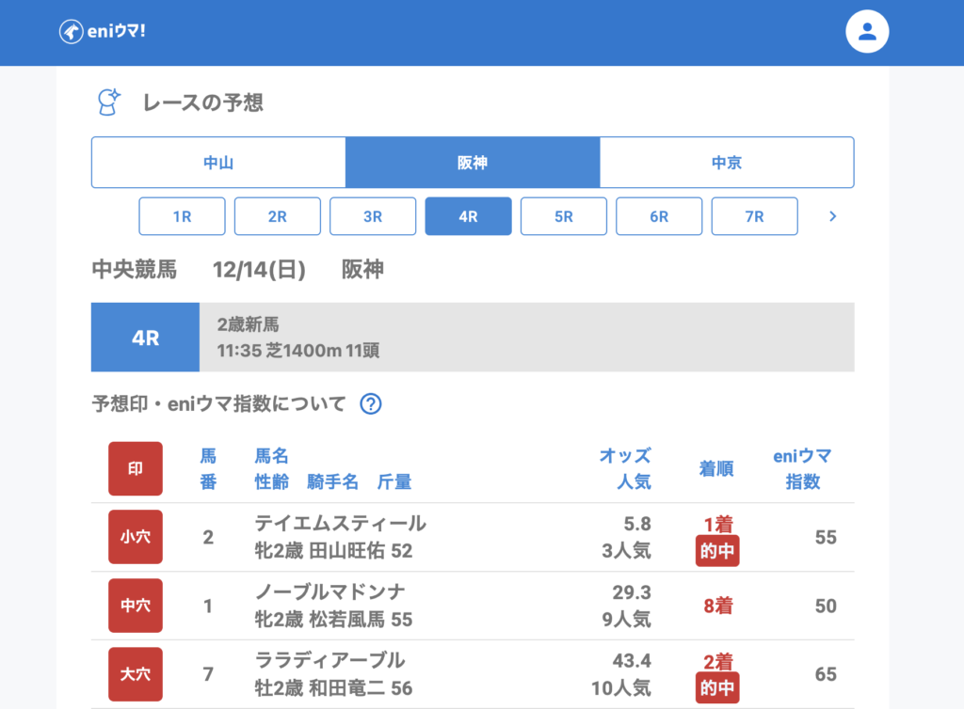Open the user profile account icon
The height and width of the screenshot is (709, 964).
point(867,32)
